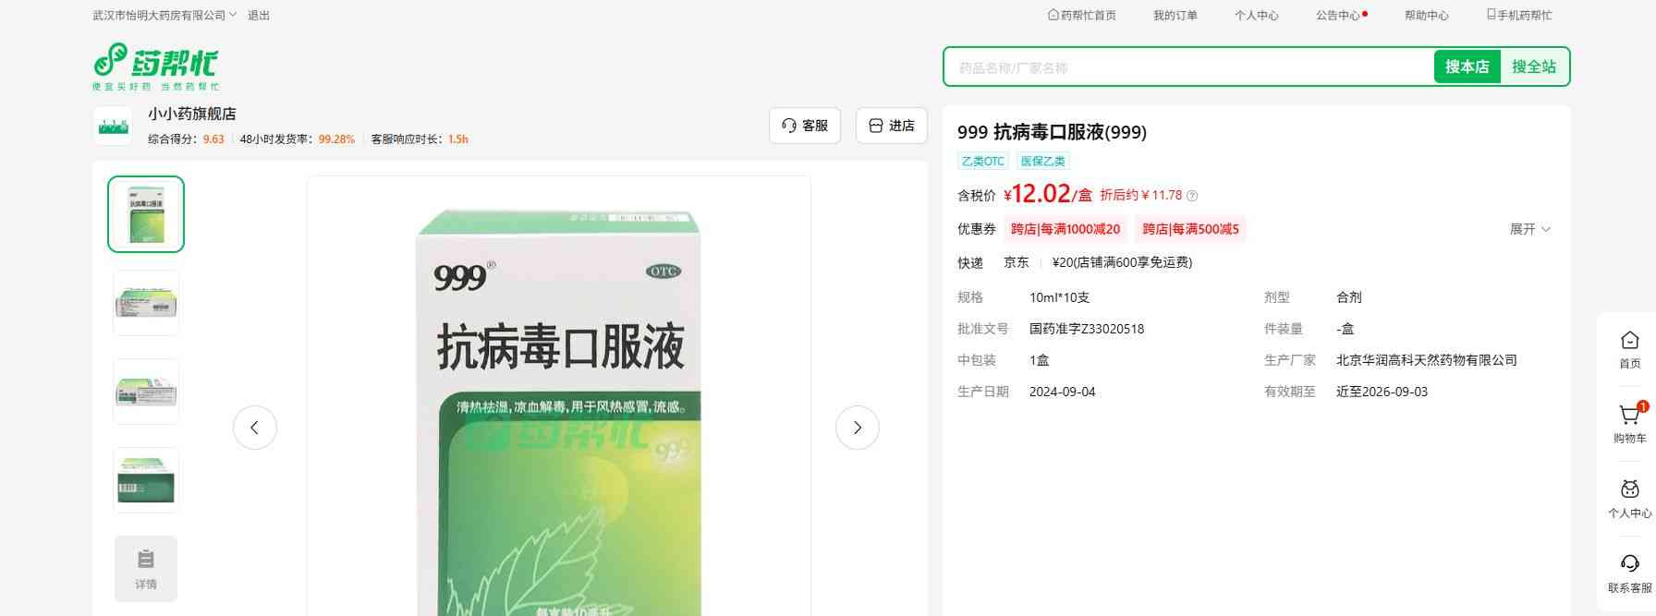The height and width of the screenshot is (616, 1656).
Task: Open the shopping cart icon in sidebar
Action: 1629,417
